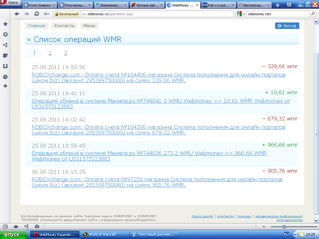
Task: Click the Opera Unite icon in the status bar
Action: point(26,227)
